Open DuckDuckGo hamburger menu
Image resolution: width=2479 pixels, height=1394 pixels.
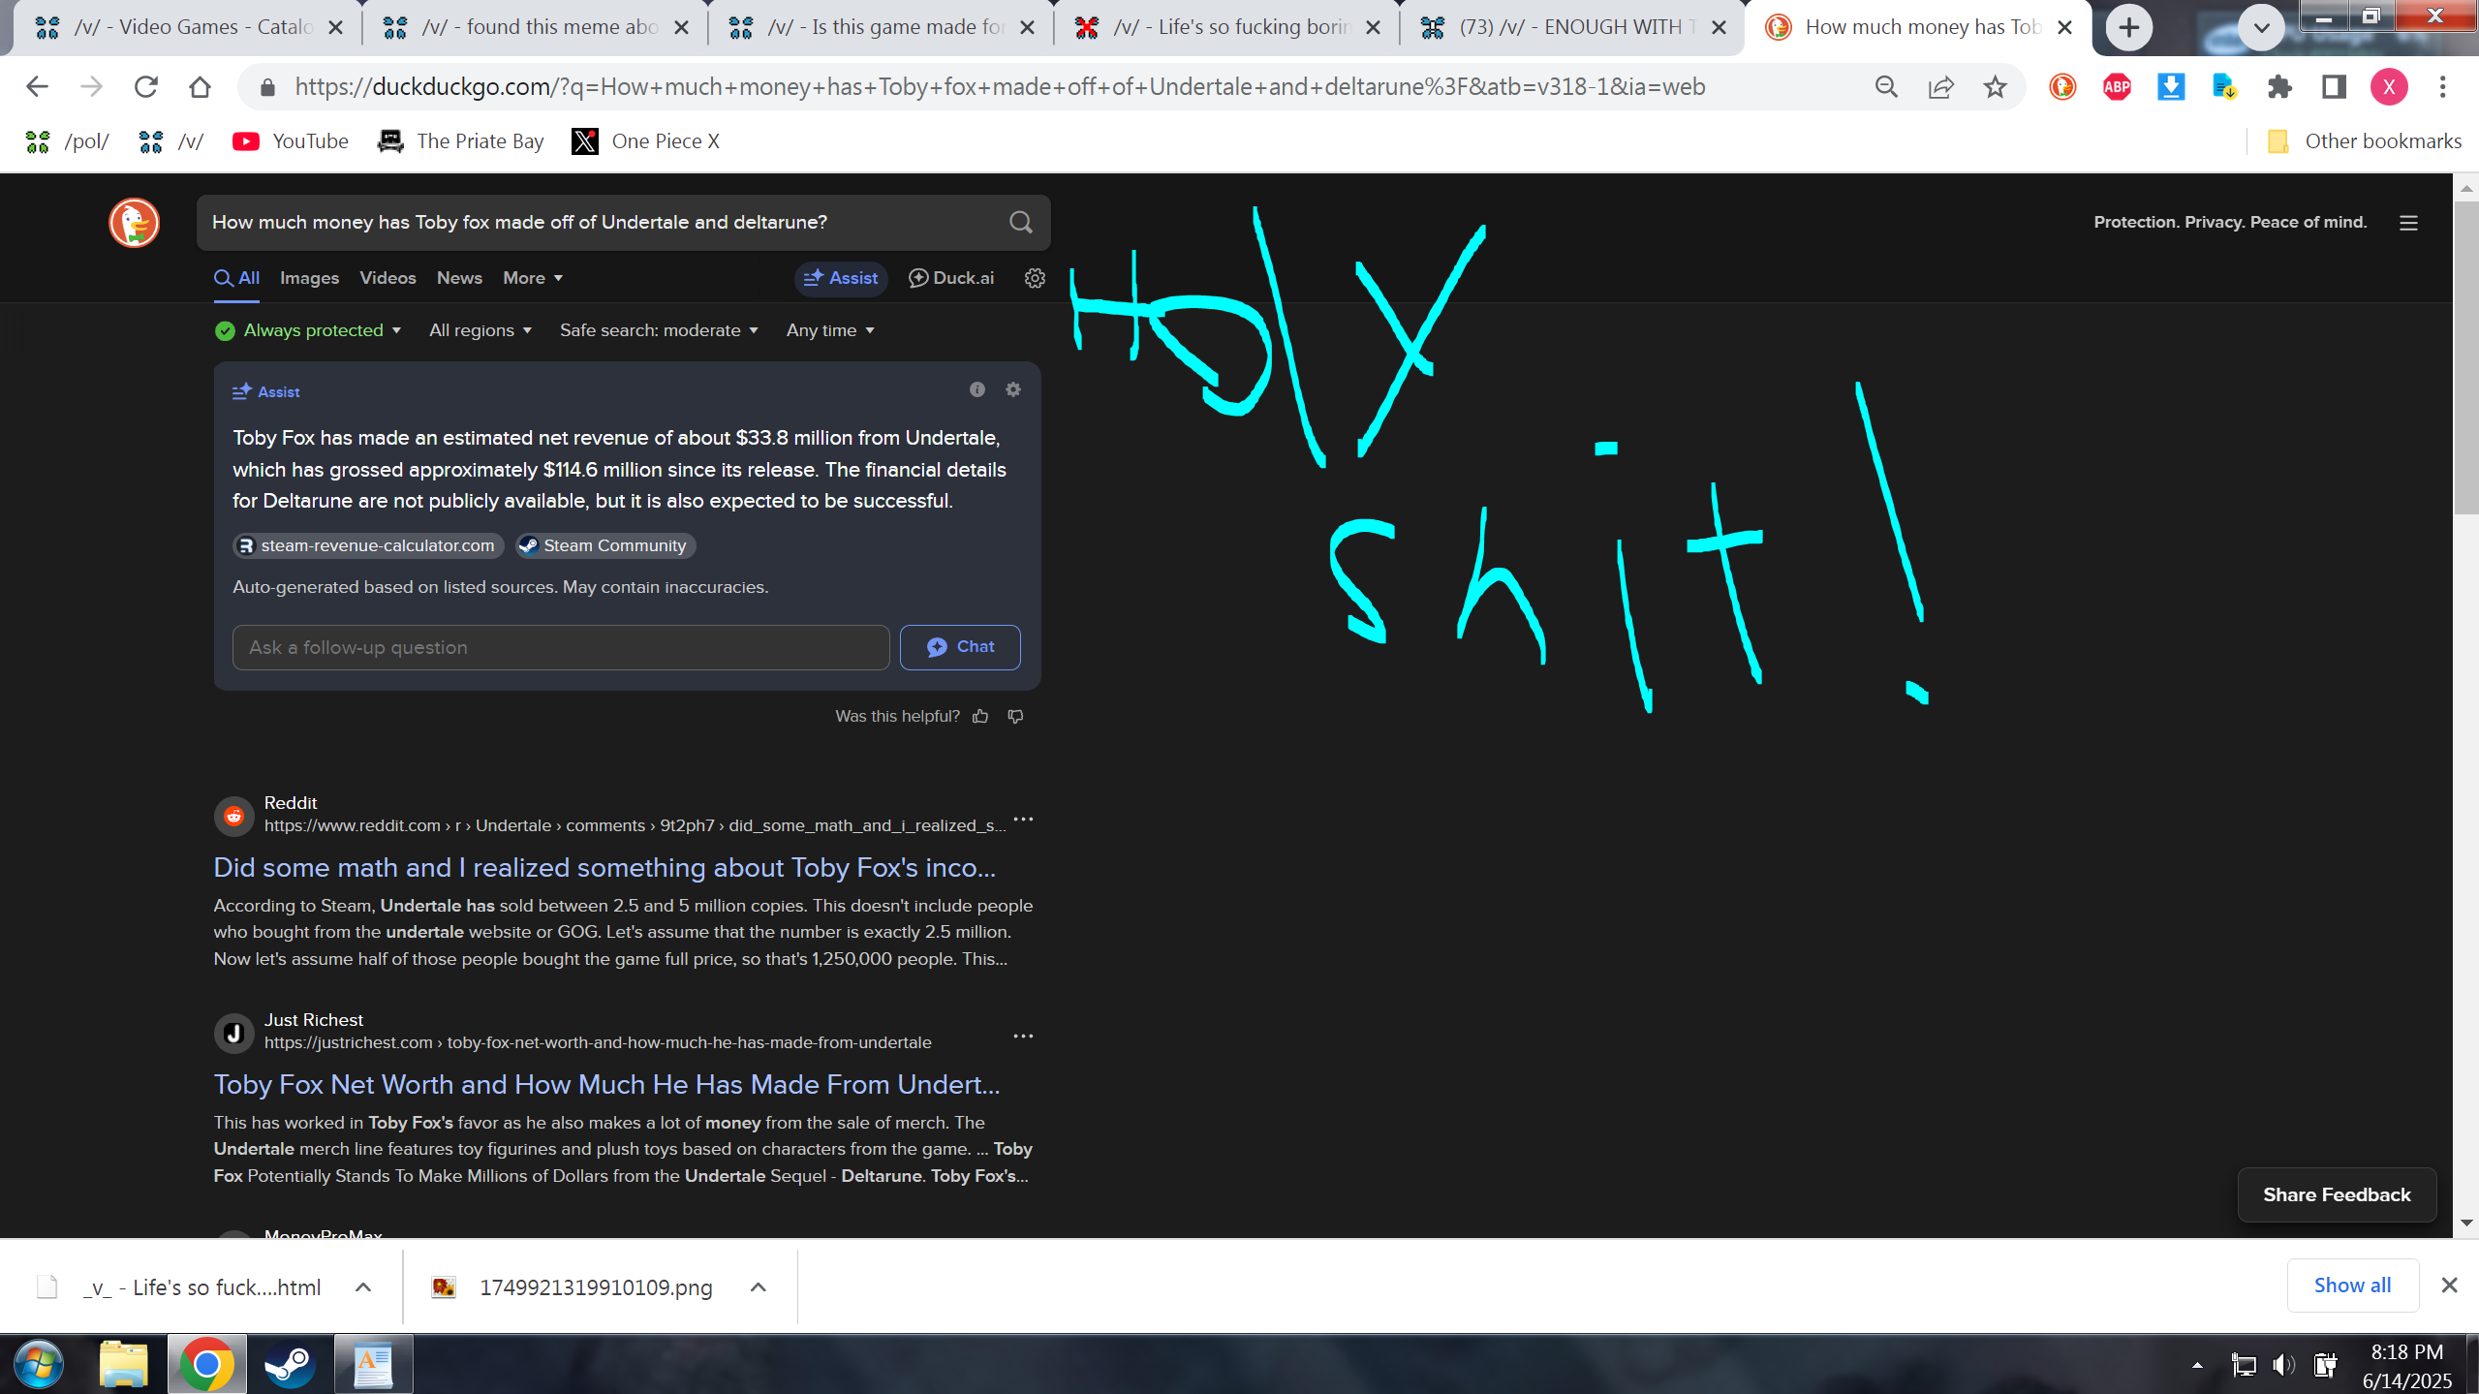click(2408, 223)
